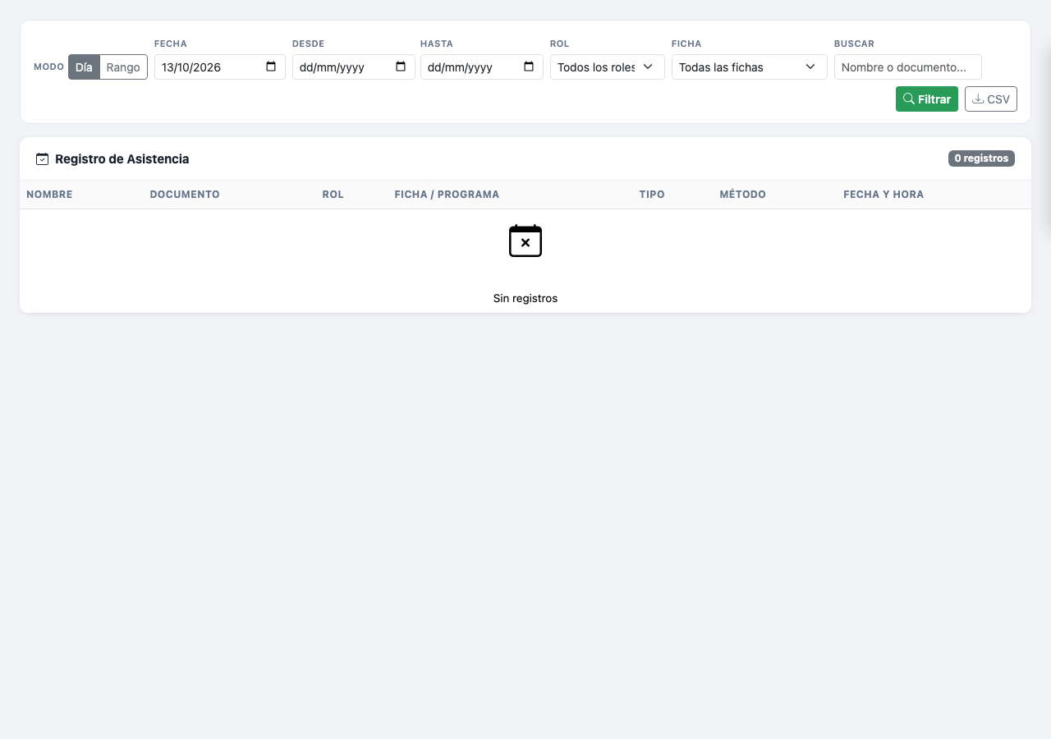This screenshot has height=739, width=1051.
Task: Click the Sin registros message
Action: [x=525, y=299]
